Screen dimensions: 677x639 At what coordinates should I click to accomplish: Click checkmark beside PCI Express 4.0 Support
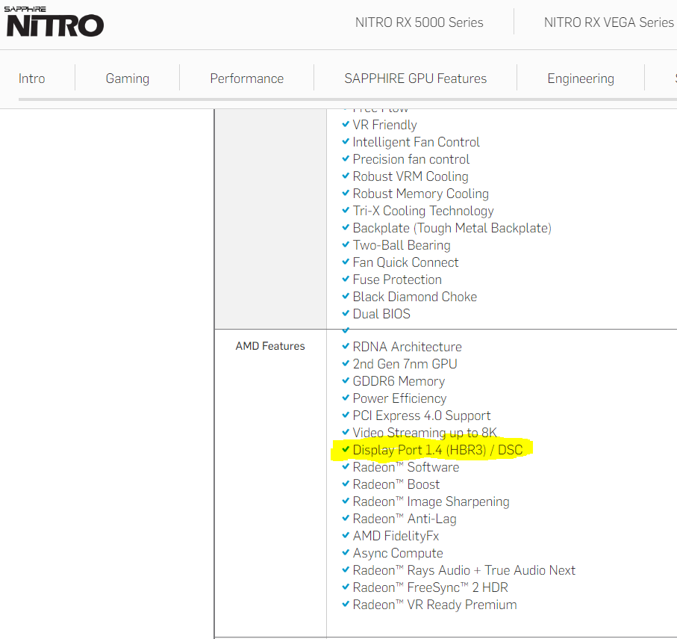tap(346, 414)
